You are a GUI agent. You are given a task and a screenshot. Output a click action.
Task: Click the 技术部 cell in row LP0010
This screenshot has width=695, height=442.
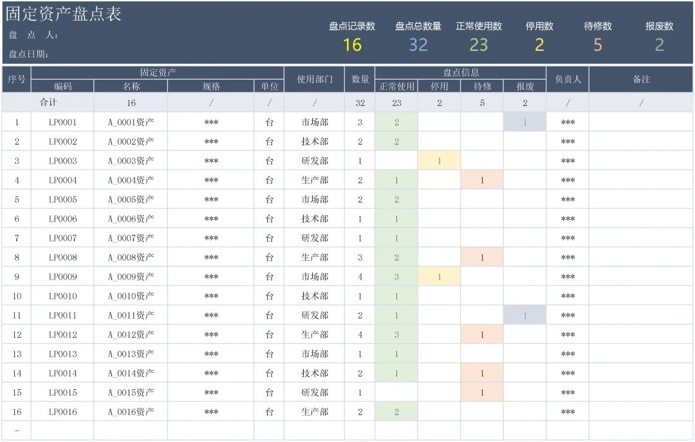click(314, 296)
